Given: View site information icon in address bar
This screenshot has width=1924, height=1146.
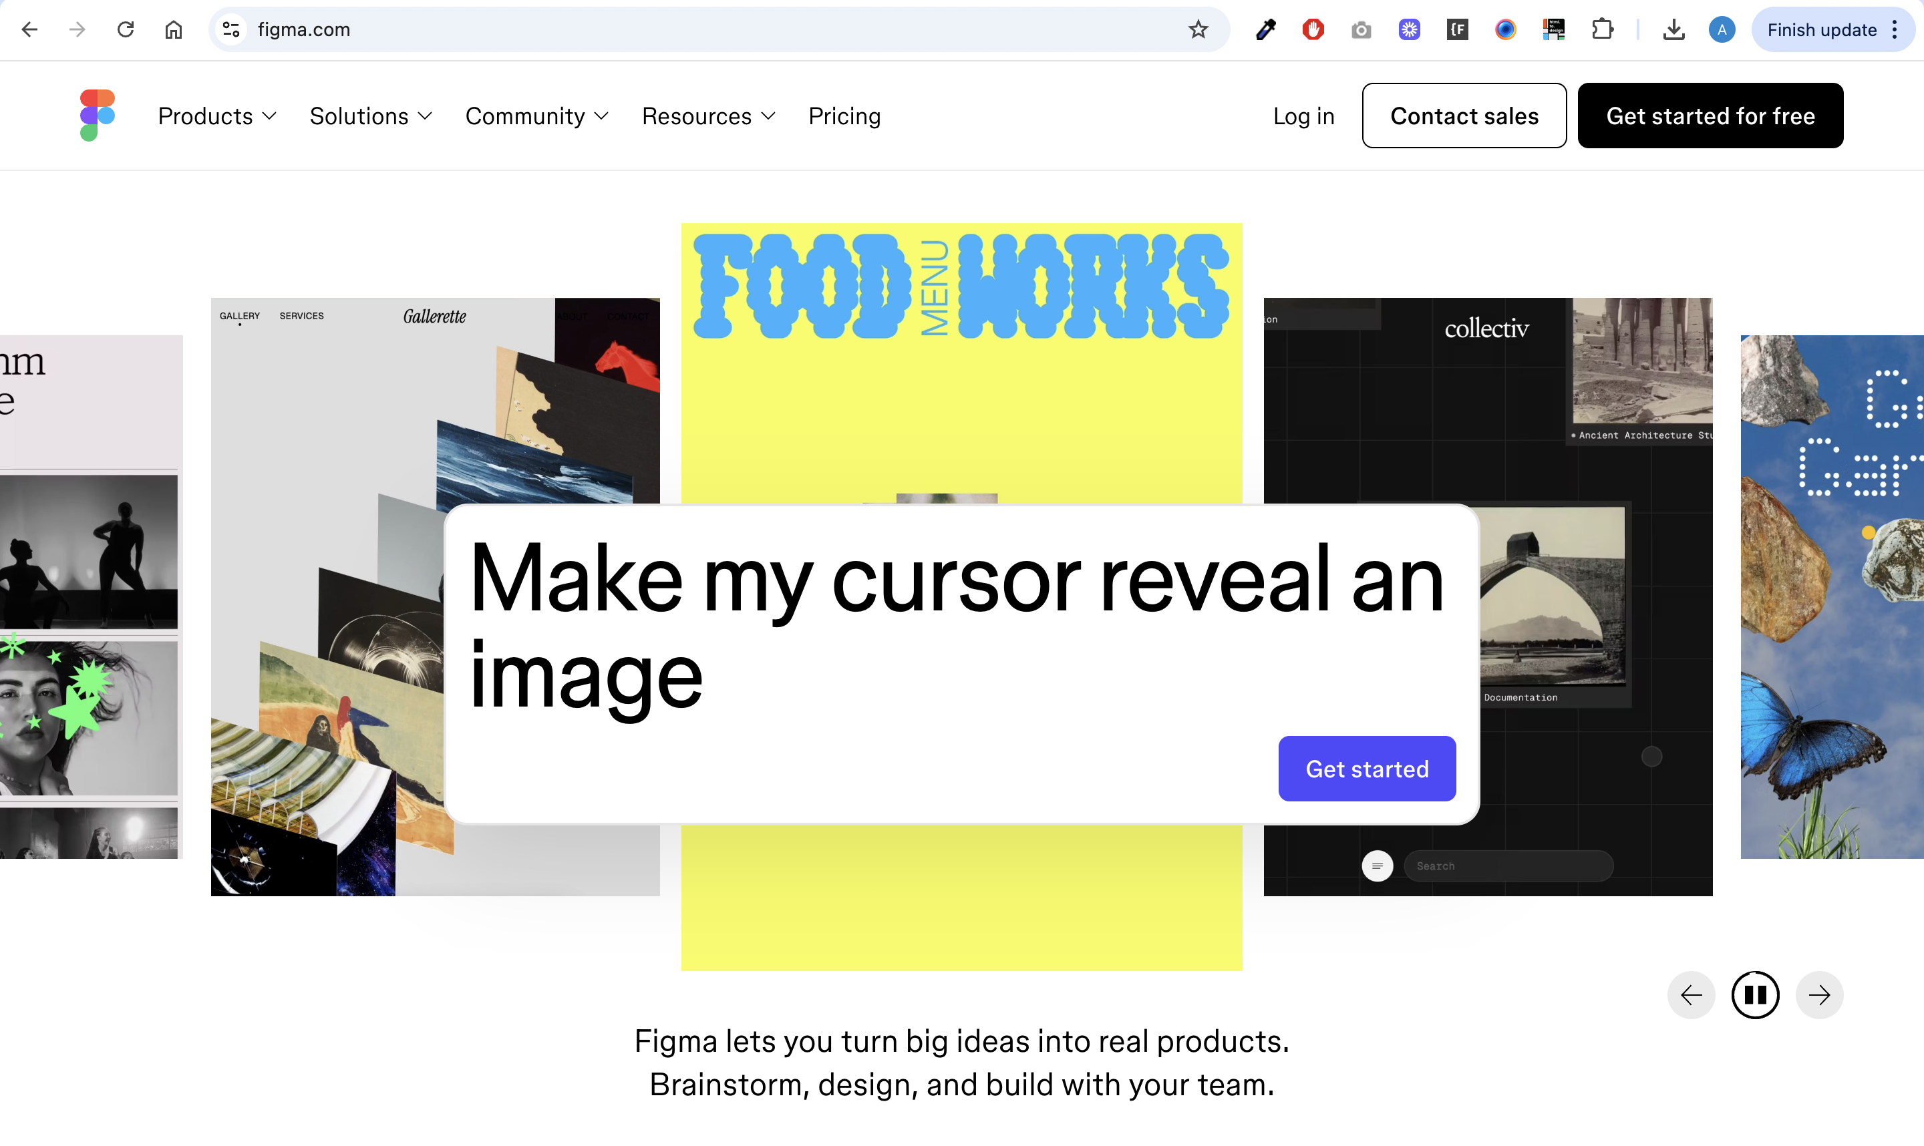Looking at the screenshot, I should click(231, 29).
